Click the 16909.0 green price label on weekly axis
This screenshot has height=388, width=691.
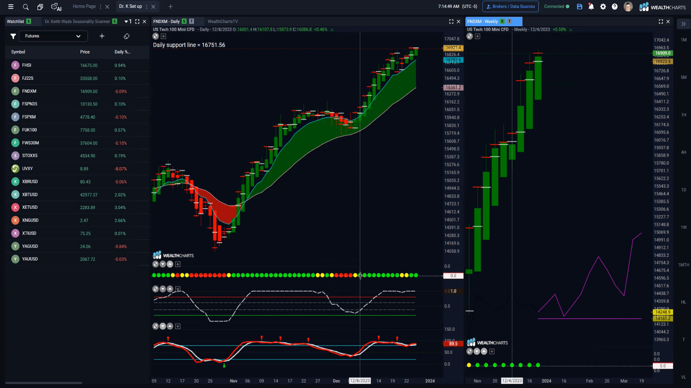663,53
